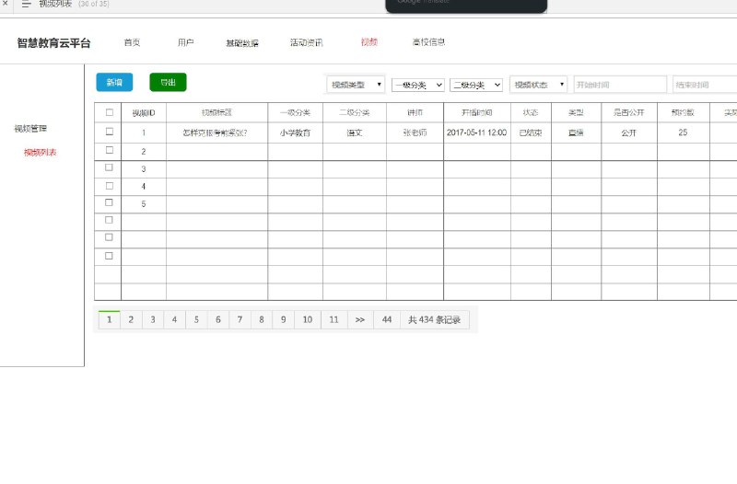
Task: Go to next pages with >> arrow
Action: 360,319
